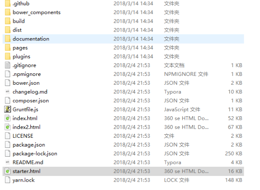260x190 pixels.
Task: Click the starter.html browser icon
Action: [7, 171]
